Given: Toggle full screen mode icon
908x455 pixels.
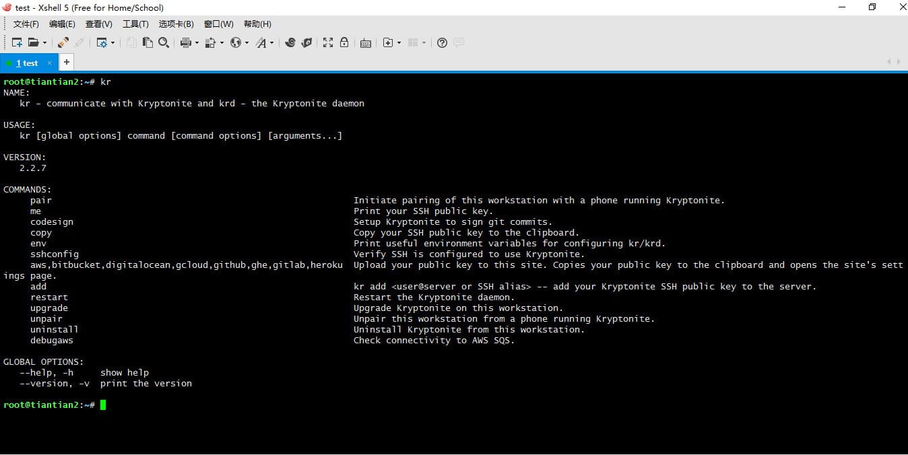Looking at the screenshot, I should (328, 42).
